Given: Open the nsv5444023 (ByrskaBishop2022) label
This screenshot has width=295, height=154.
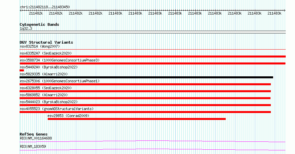Looking at the screenshot, I should click(49, 102).
